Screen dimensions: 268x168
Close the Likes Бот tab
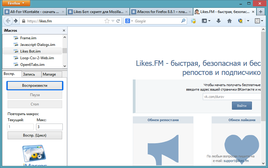(126, 12)
